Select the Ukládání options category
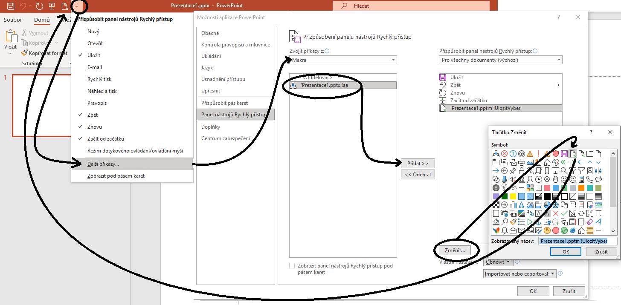Screen dimensions: 621x305 point(235,56)
